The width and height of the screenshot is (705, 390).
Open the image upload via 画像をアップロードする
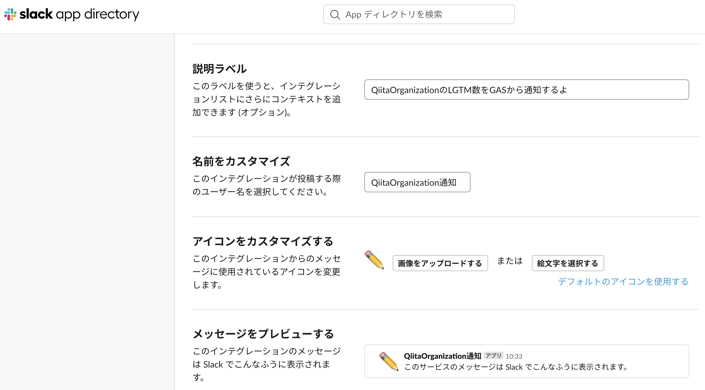point(440,263)
